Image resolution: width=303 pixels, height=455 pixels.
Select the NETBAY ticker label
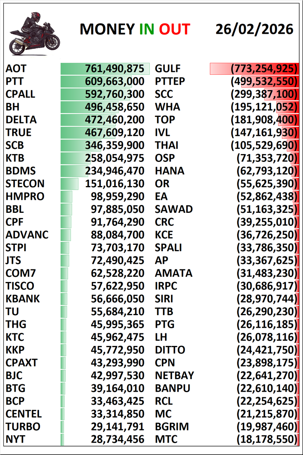click(x=174, y=375)
